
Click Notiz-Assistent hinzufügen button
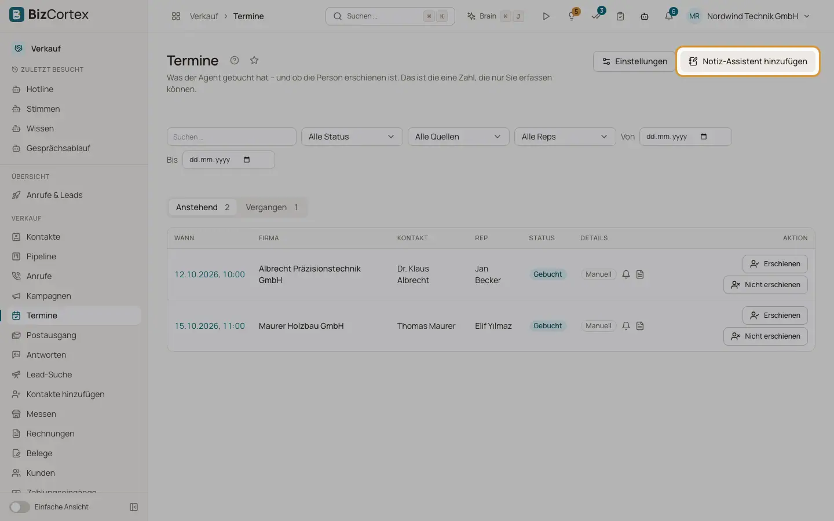(x=748, y=61)
